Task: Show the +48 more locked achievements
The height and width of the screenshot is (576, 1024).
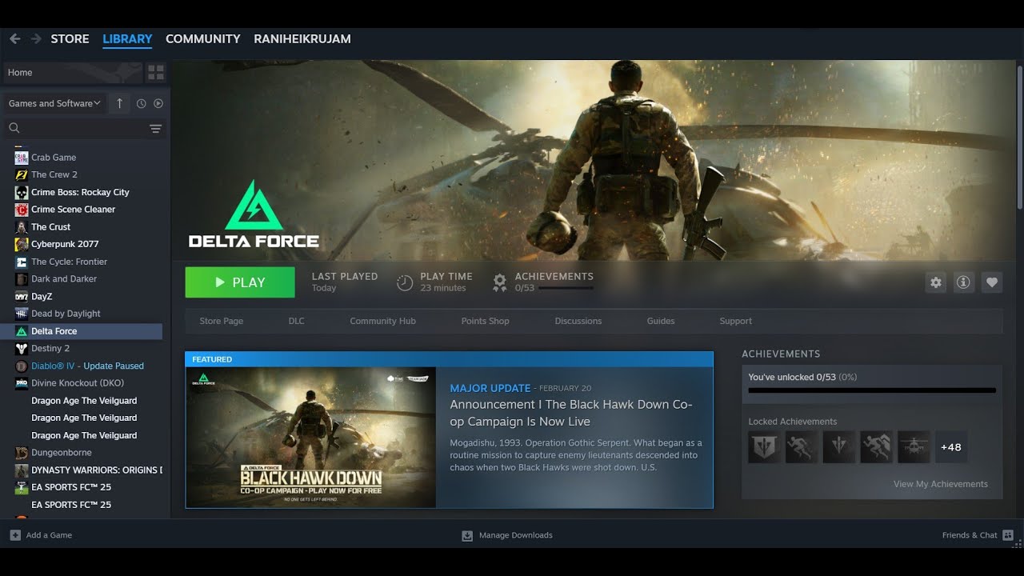Action: 951,447
